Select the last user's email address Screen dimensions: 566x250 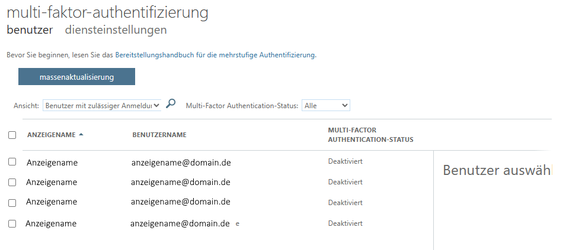click(180, 223)
